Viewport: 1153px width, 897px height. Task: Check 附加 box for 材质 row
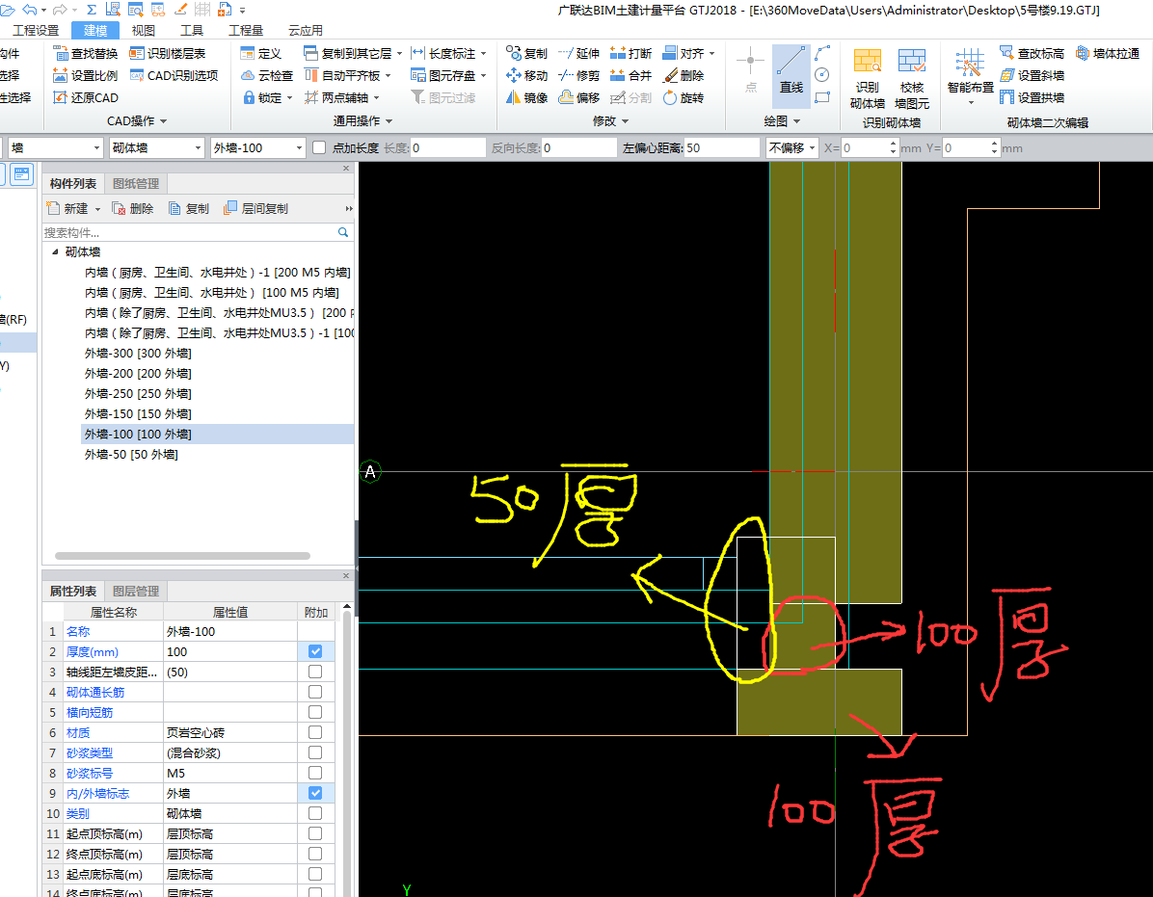tap(315, 732)
